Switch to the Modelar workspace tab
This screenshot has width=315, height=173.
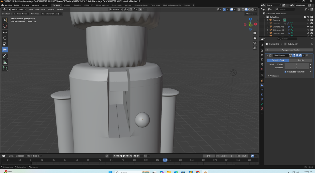click(x=67, y=5)
